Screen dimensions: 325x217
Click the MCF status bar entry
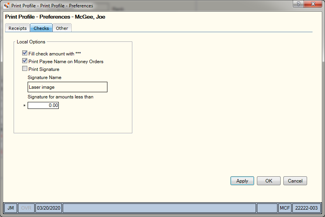285,208
